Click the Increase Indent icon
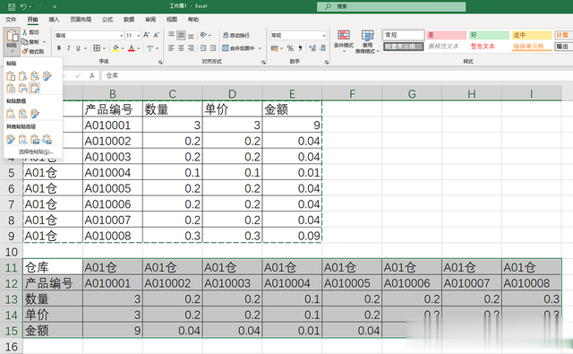 pos(213,47)
